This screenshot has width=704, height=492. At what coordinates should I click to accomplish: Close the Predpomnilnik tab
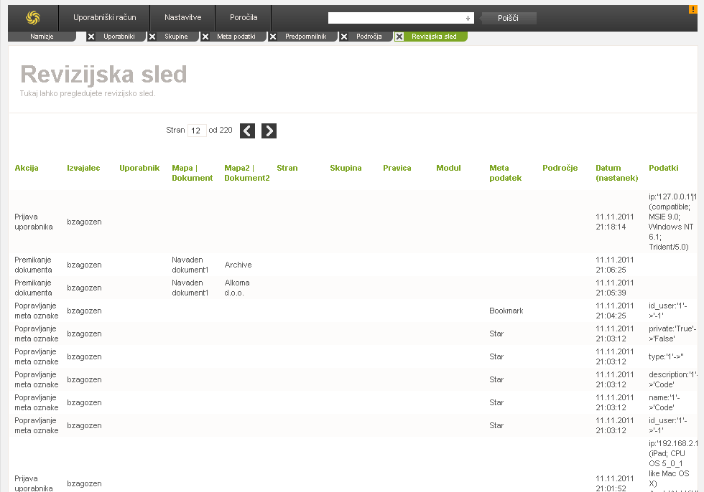272,37
